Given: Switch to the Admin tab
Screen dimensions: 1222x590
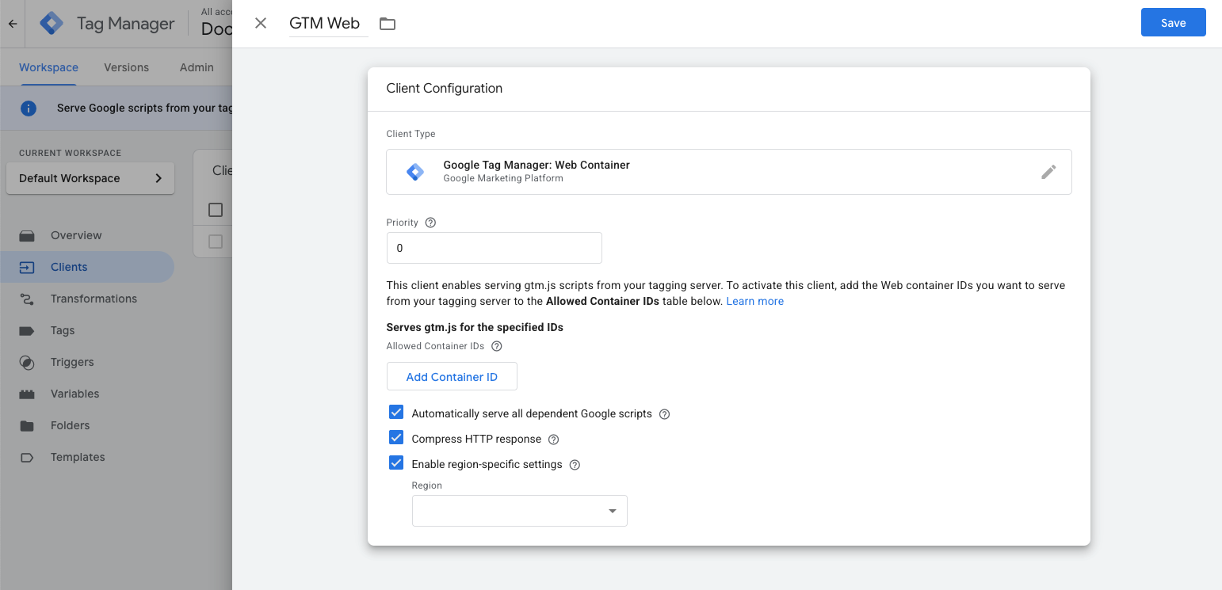Looking at the screenshot, I should tap(197, 67).
